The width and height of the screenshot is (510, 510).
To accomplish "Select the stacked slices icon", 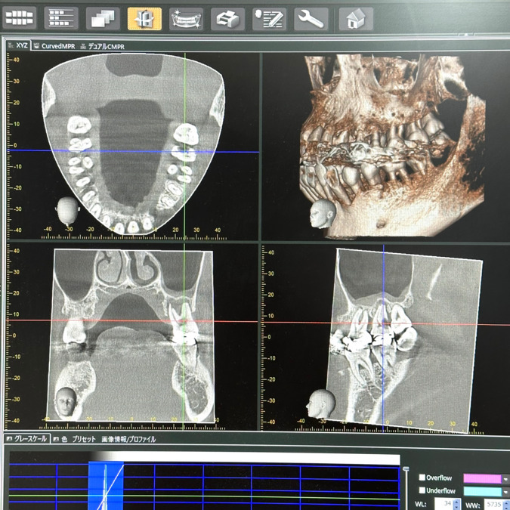I will 103,19.
